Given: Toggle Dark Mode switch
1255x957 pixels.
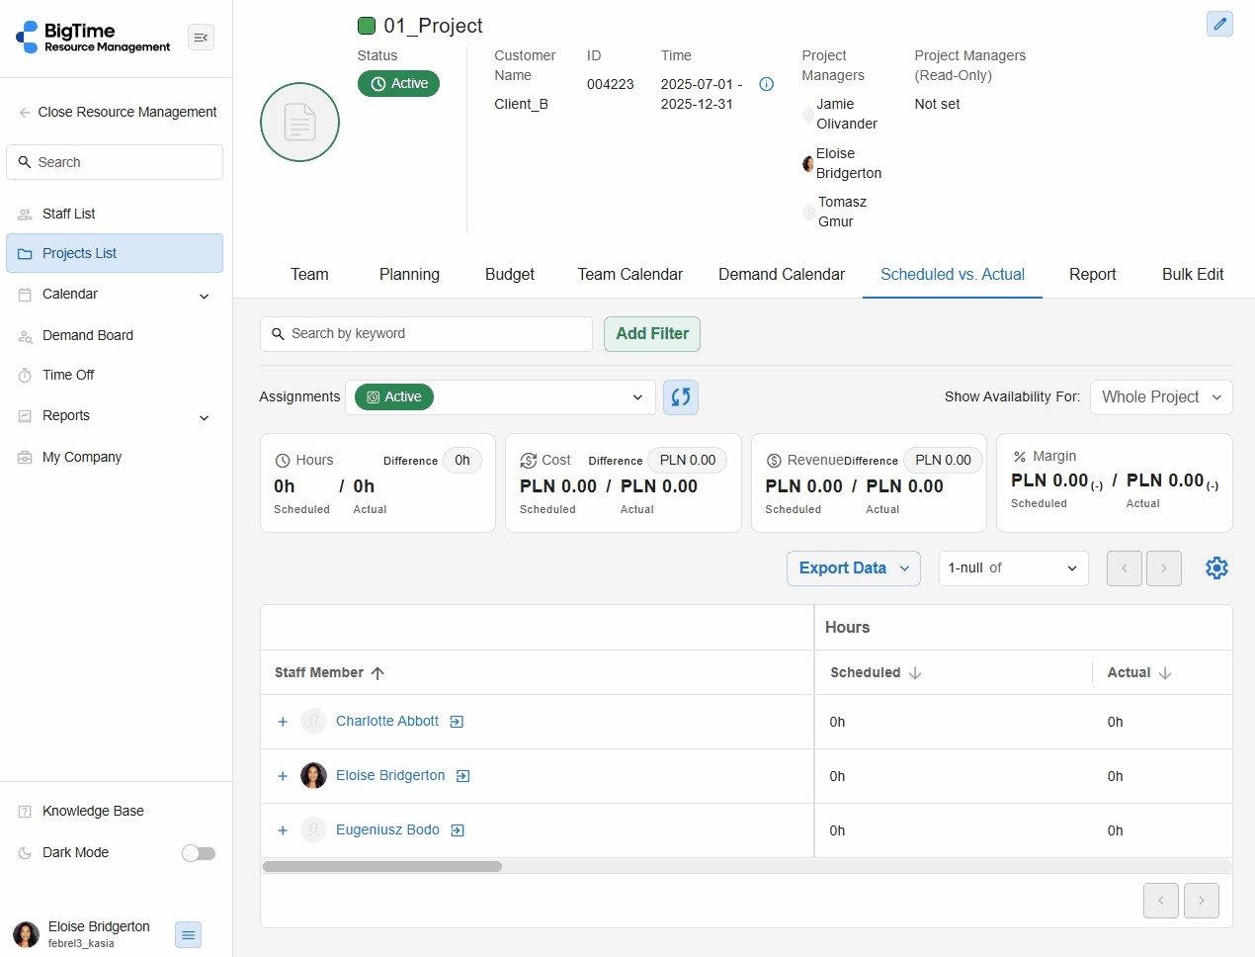Looking at the screenshot, I should click(x=199, y=853).
